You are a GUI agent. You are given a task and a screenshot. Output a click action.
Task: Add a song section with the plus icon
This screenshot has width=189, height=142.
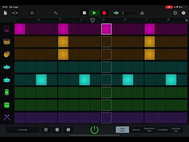(x=187, y=20)
